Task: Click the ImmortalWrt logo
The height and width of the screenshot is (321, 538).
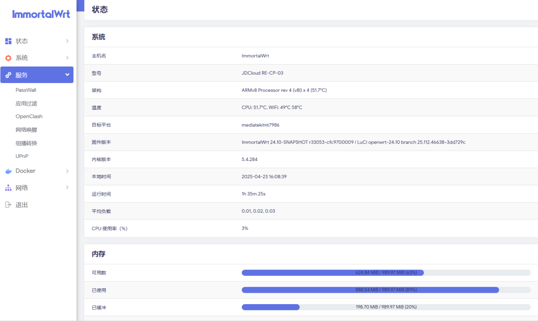Action: pos(41,14)
